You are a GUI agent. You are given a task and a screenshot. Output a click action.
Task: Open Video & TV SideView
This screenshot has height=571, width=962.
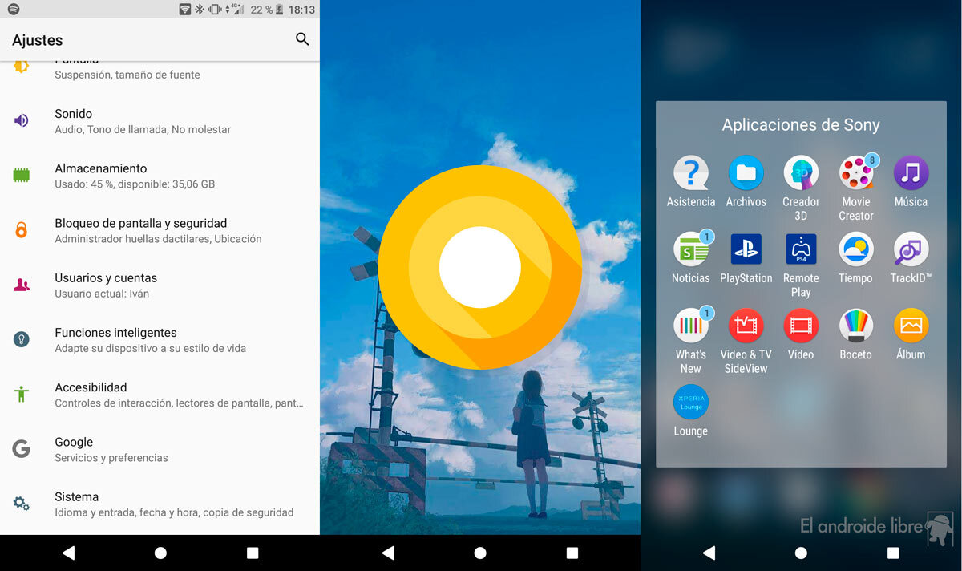(746, 326)
